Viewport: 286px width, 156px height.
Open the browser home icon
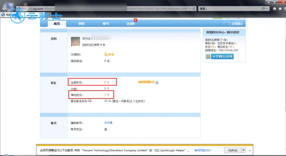(x=274, y=9)
